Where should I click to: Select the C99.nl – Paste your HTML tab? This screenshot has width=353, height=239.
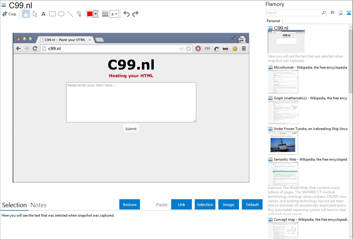point(65,40)
